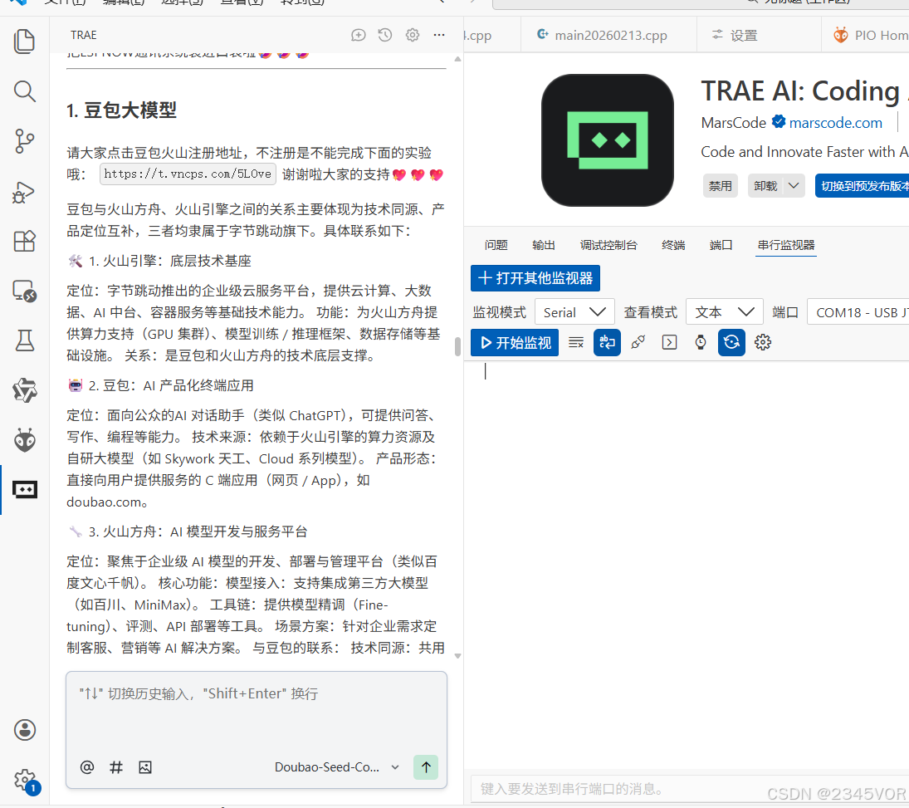Click the chat scrollbar up arrow
Image resolution: width=909 pixels, height=808 pixels.
tap(457, 59)
